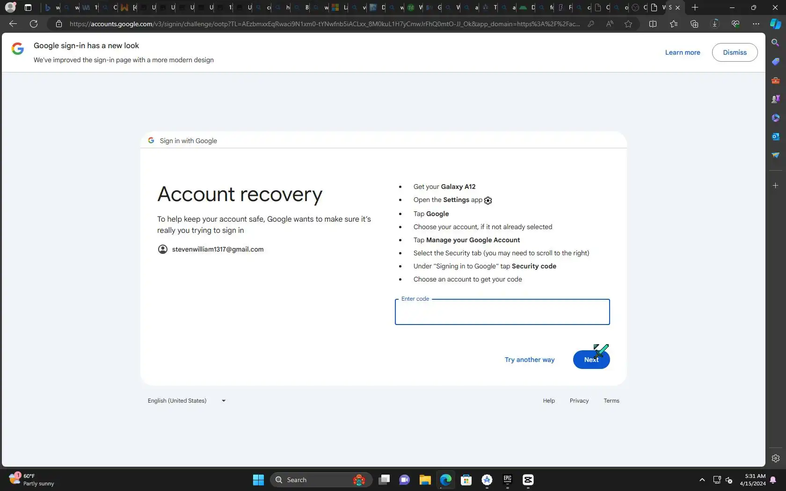Show hidden system tray icons

click(702, 480)
